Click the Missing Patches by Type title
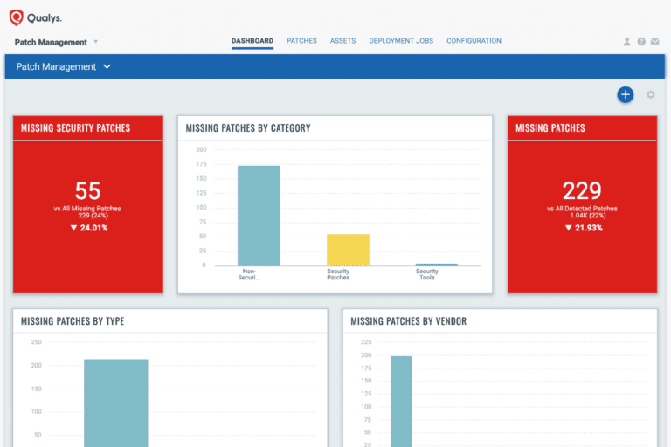Image resolution: width=671 pixels, height=447 pixels. (x=73, y=321)
